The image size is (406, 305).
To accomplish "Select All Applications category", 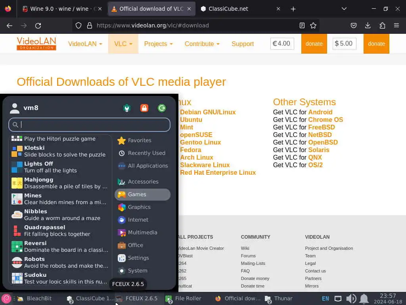I will coord(142,166).
